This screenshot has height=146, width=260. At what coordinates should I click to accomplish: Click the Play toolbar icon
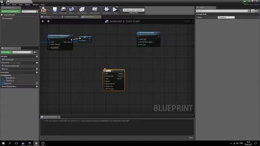(115, 10)
